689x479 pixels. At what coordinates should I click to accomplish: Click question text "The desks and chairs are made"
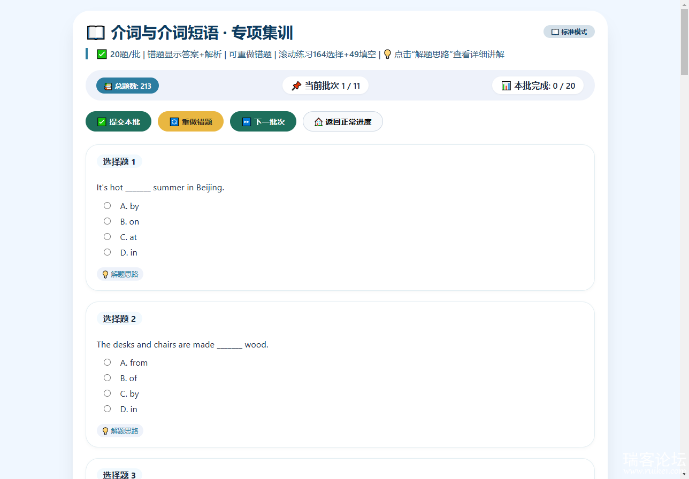point(156,345)
